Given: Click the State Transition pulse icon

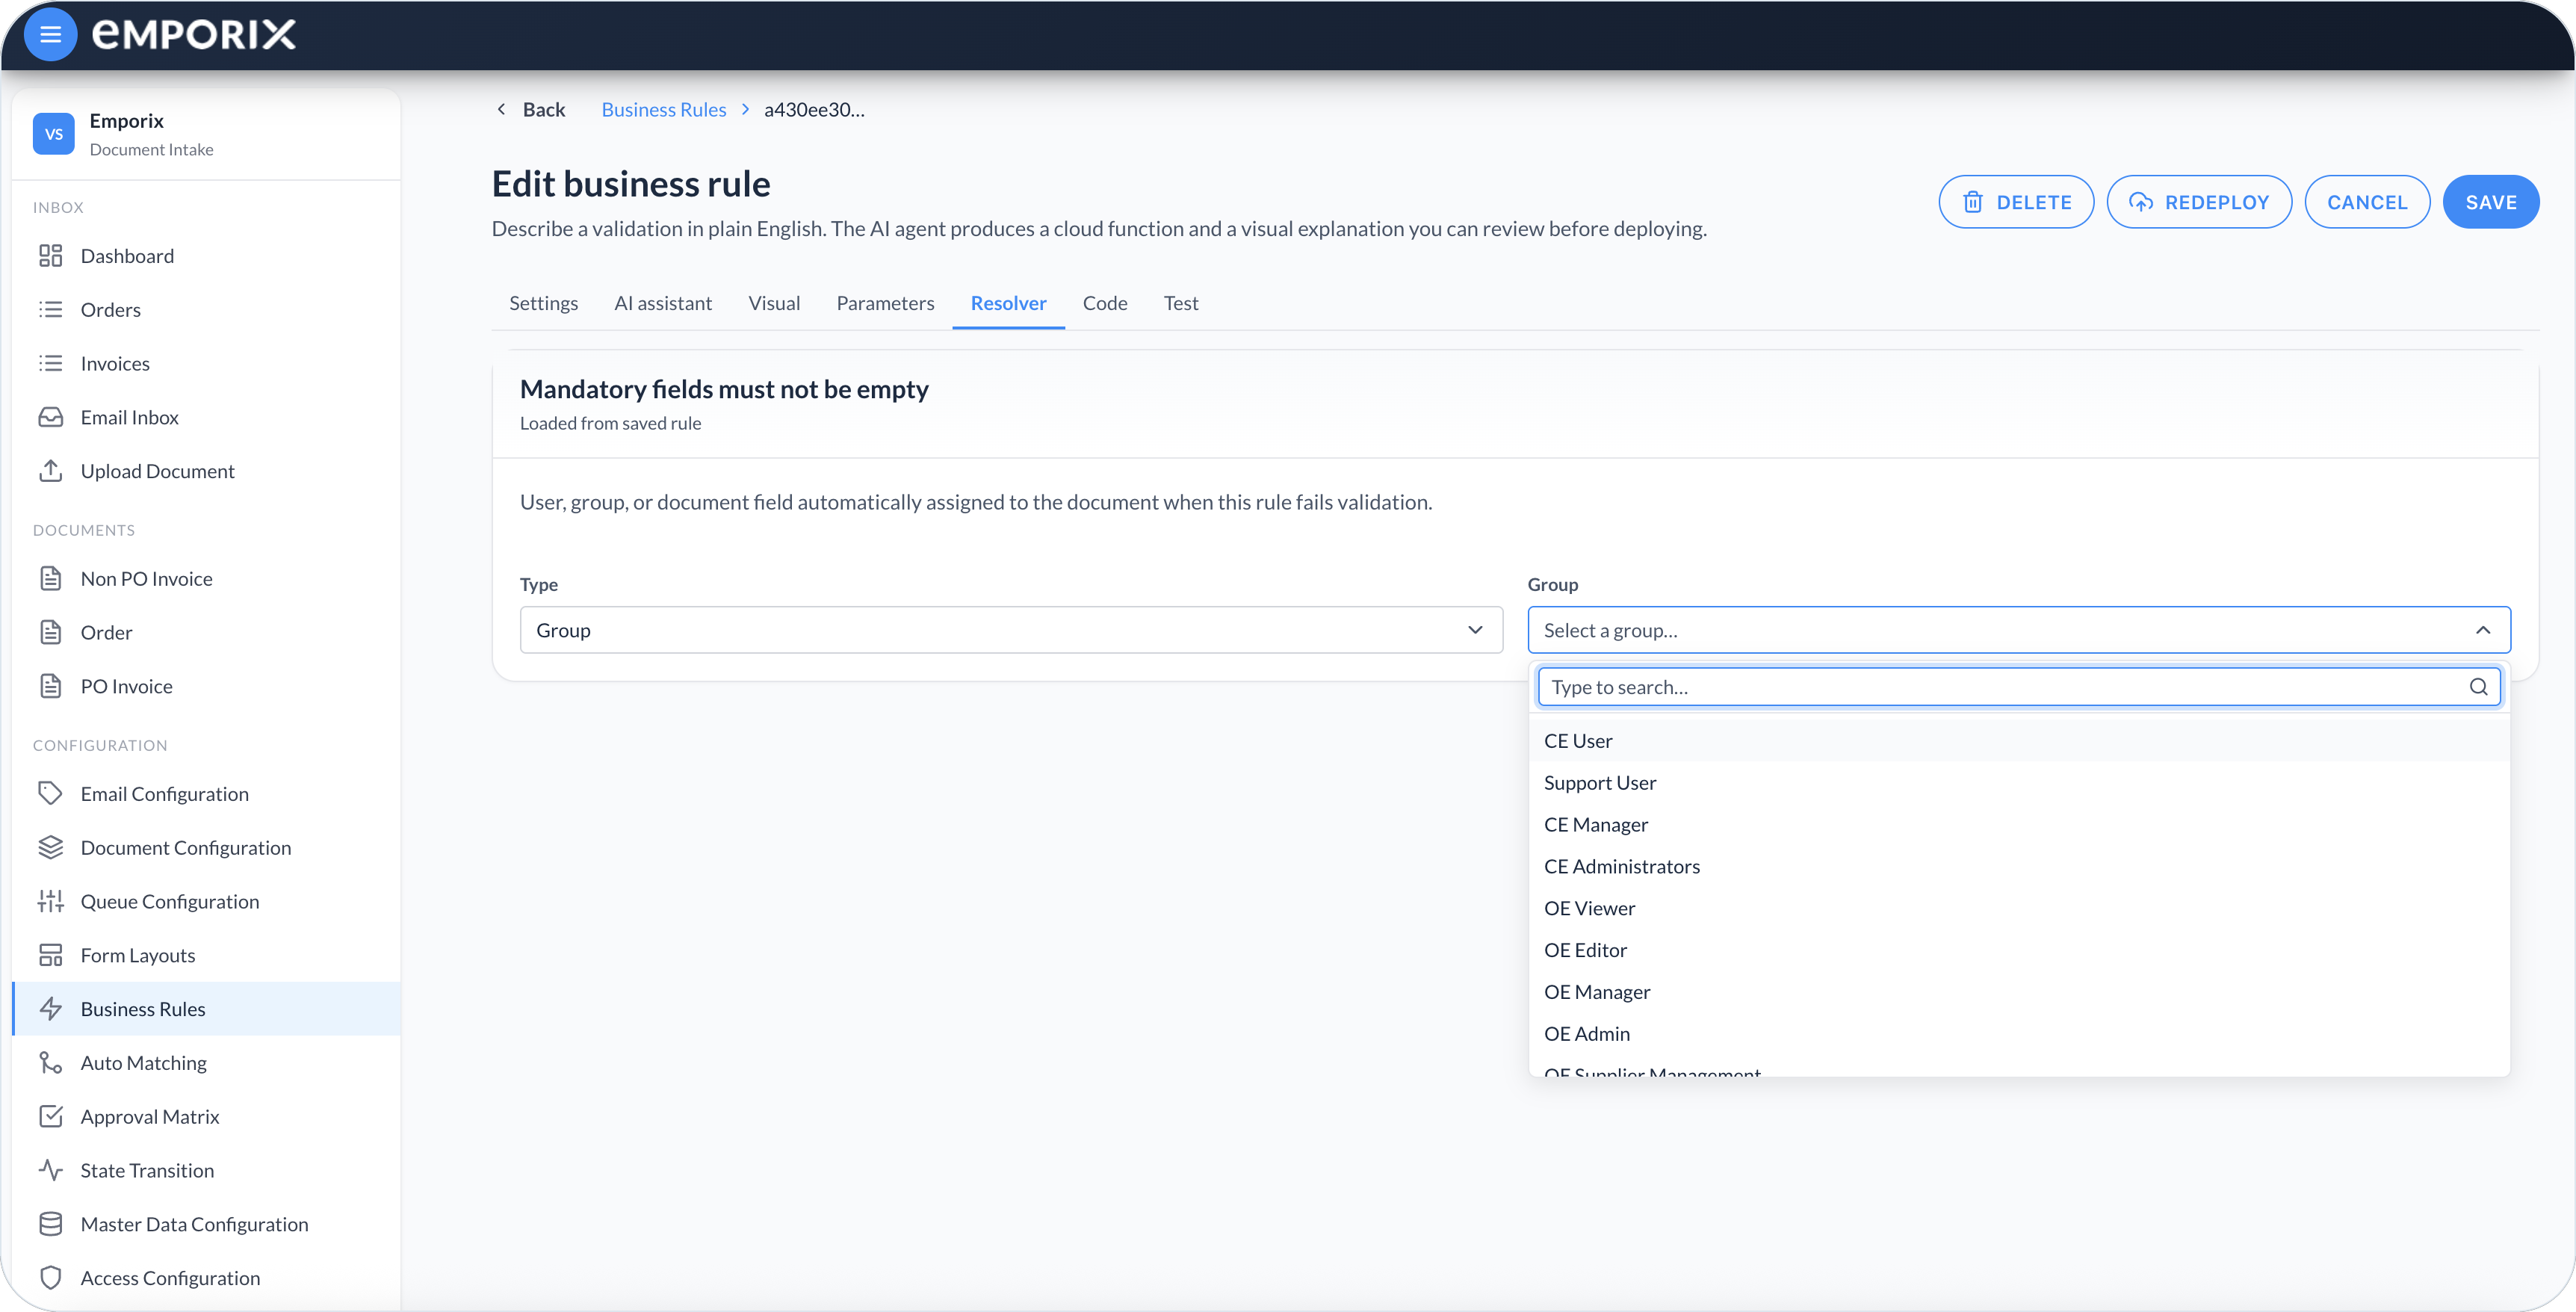Looking at the screenshot, I should (50, 1171).
